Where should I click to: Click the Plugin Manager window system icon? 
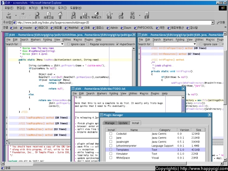click(102, 115)
